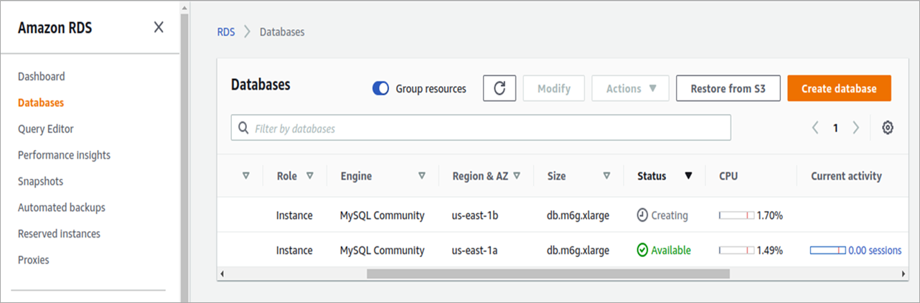Click page number 1 in pagination
The width and height of the screenshot is (920, 303).
[x=835, y=128]
